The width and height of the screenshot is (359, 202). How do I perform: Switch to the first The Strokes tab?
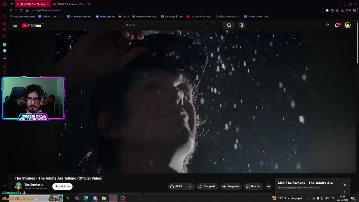click(33, 4)
